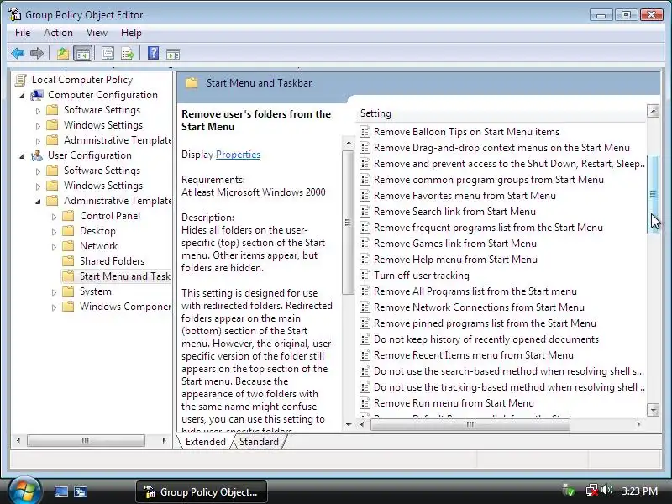The width and height of the screenshot is (672, 504).
Task: Select 'Remove Favorites menu from Start Menu'
Action: 465,196
